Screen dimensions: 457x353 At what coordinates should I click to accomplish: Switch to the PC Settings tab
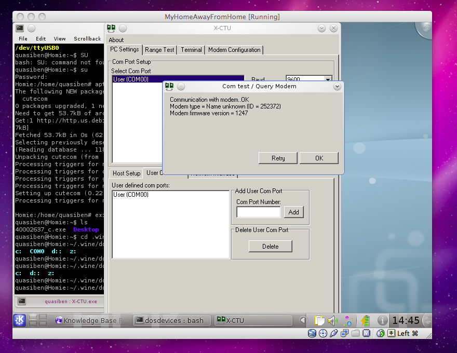(x=125, y=49)
